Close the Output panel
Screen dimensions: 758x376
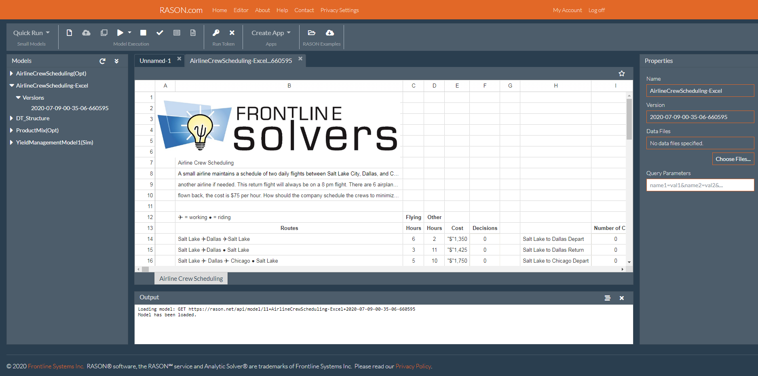[x=622, y=298]
